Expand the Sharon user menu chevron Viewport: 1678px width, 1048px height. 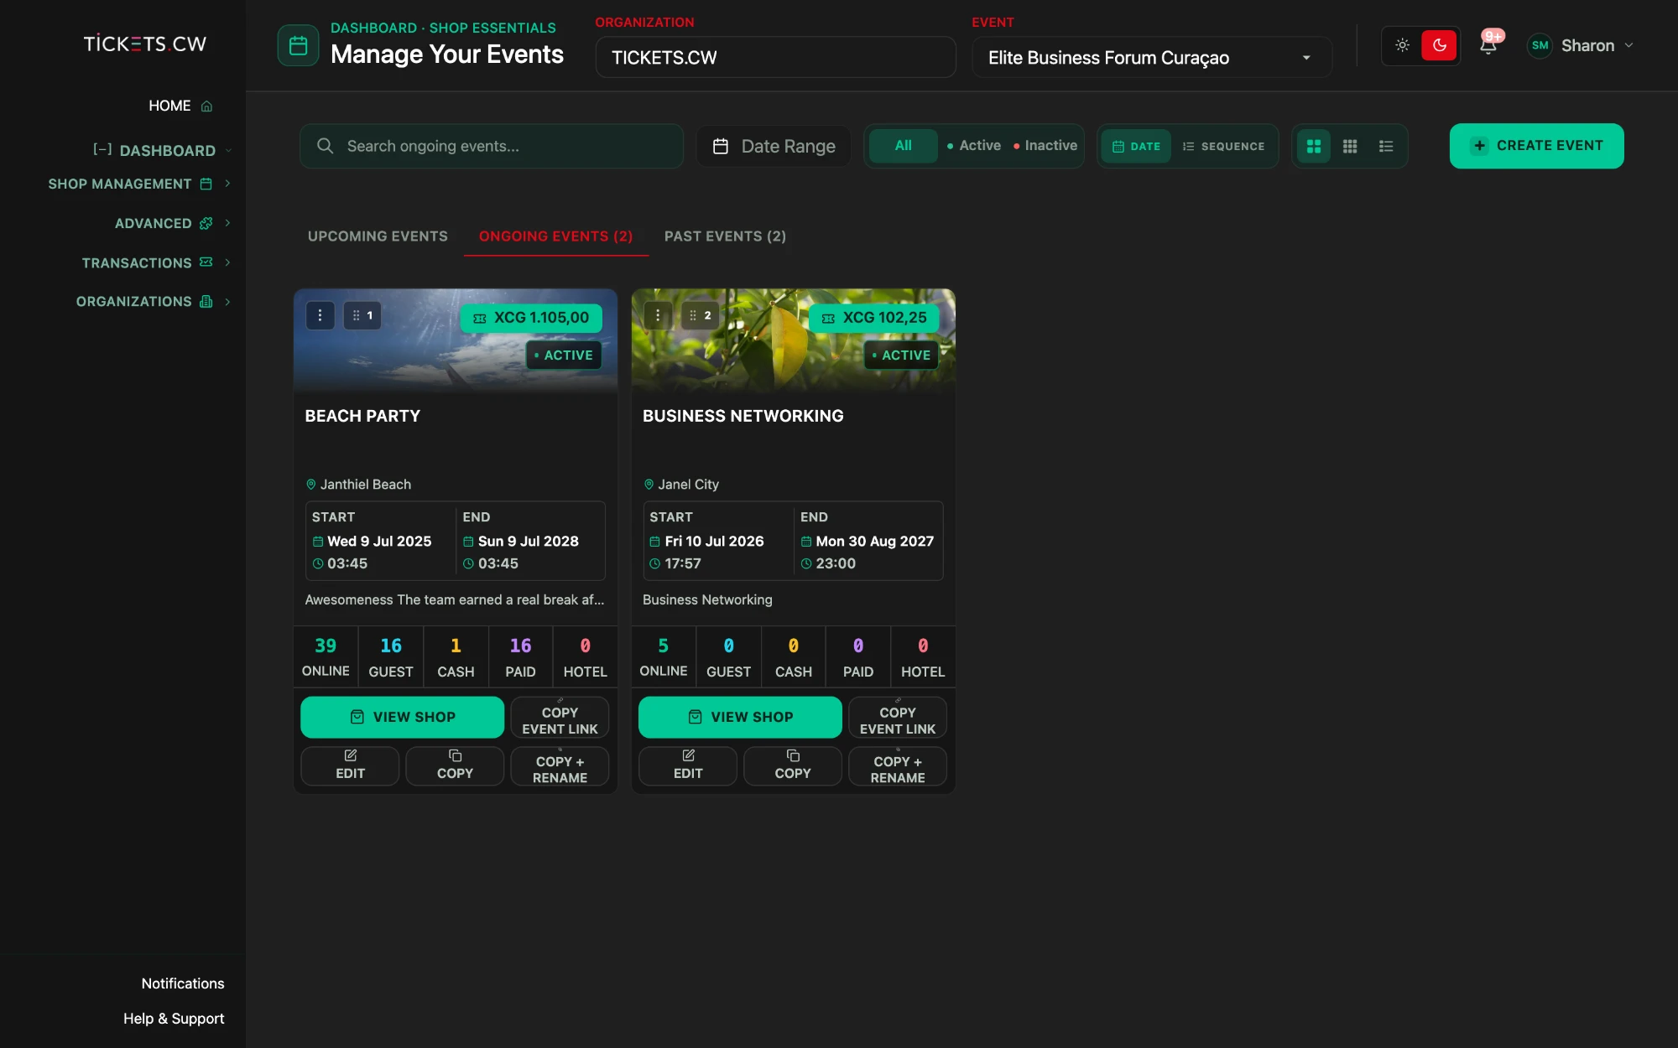[x=1628, y=45]
